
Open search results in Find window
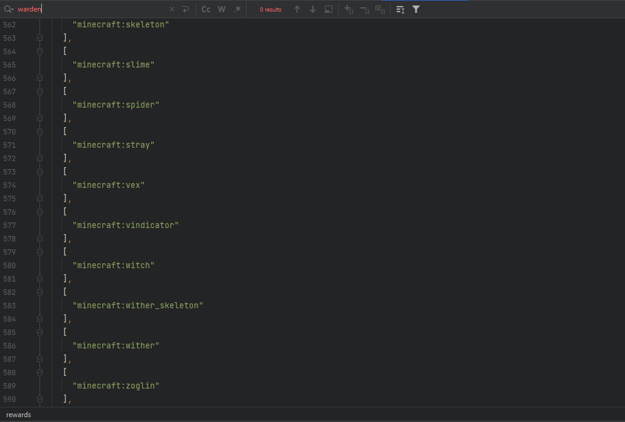(400, 9)
